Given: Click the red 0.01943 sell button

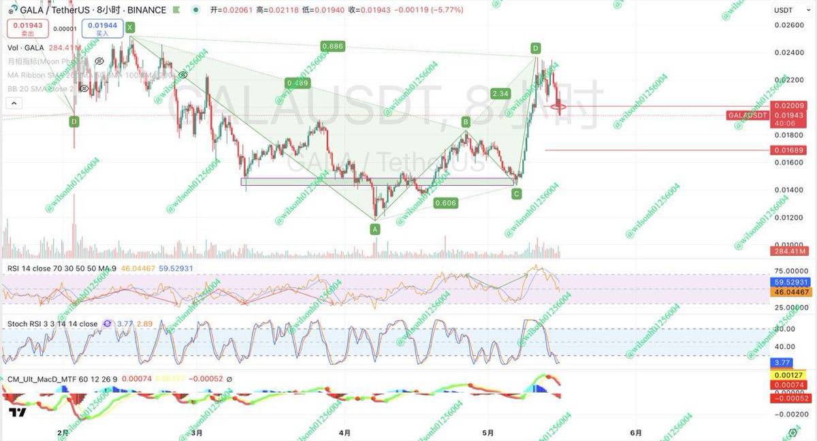Looking at the screenshot, I should (x=28, y=29).
